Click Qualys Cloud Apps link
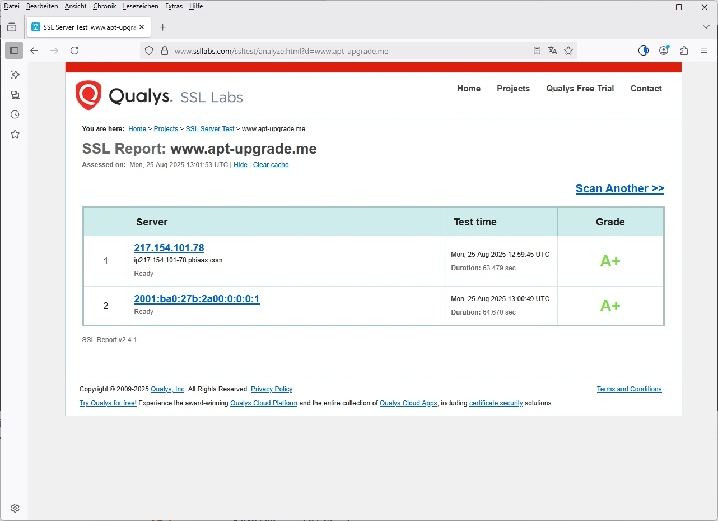Screen dimensions: 718x521 click(408, 403)
